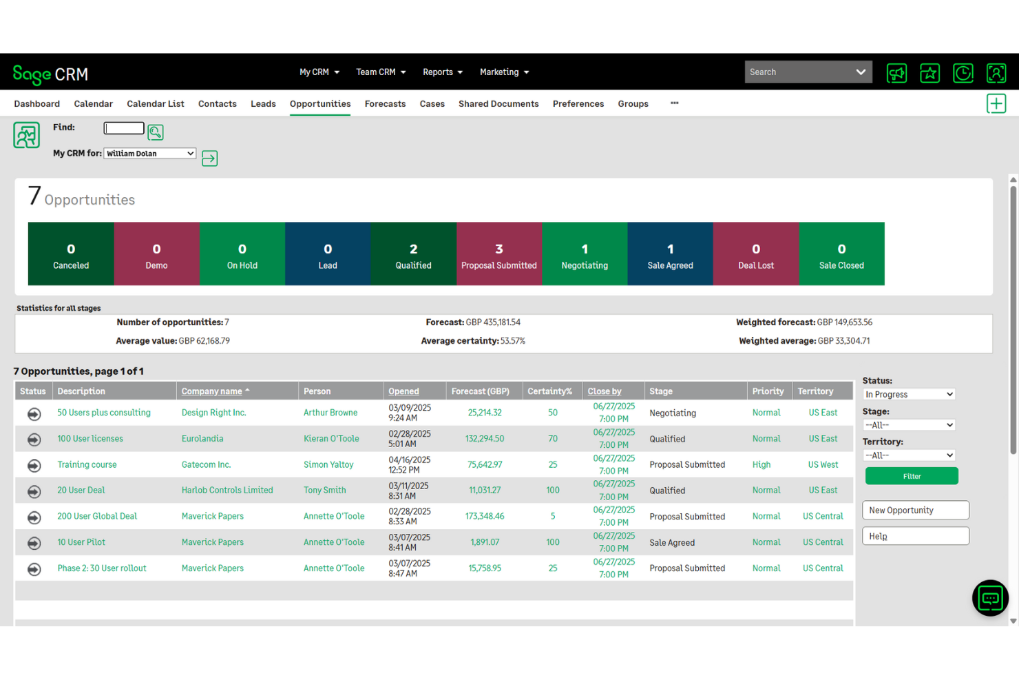Click status arrow icon for 50 Users plus consulting
The width and height of the screenshot is (1019, 680).
[x=34, y=413]
